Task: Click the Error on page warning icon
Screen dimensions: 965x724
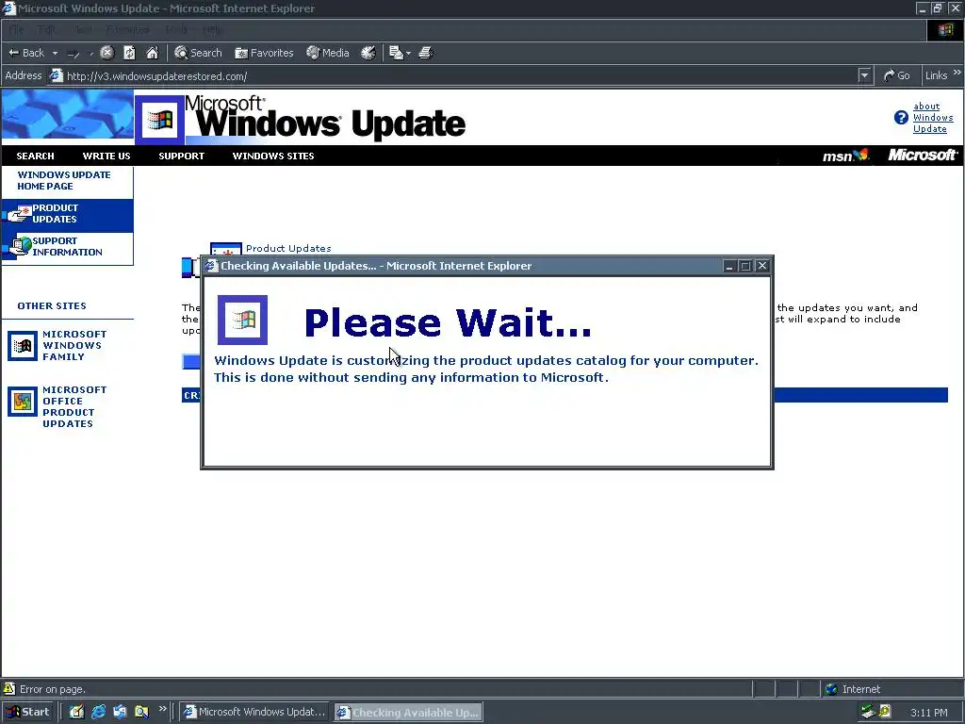Action: pyautogui.click(x=8, y=689)
